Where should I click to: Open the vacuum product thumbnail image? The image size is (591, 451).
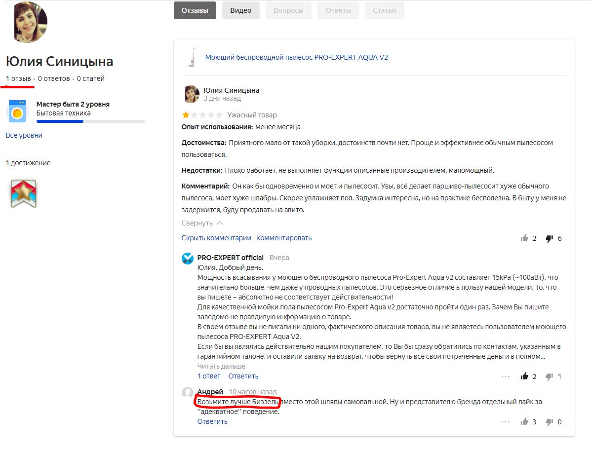190,57
